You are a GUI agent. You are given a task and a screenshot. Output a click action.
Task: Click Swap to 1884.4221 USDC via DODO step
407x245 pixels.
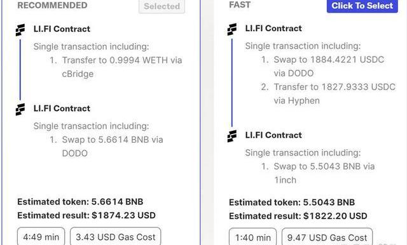[x=322, y=66]
